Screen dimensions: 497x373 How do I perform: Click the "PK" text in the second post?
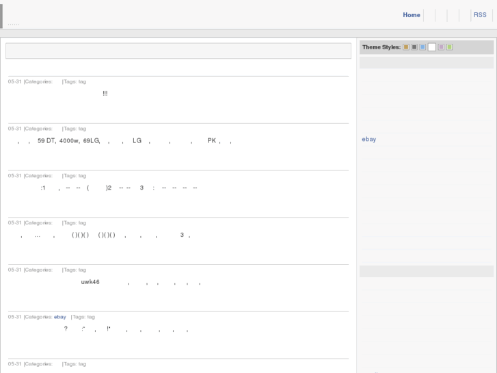tap(212, 140)
